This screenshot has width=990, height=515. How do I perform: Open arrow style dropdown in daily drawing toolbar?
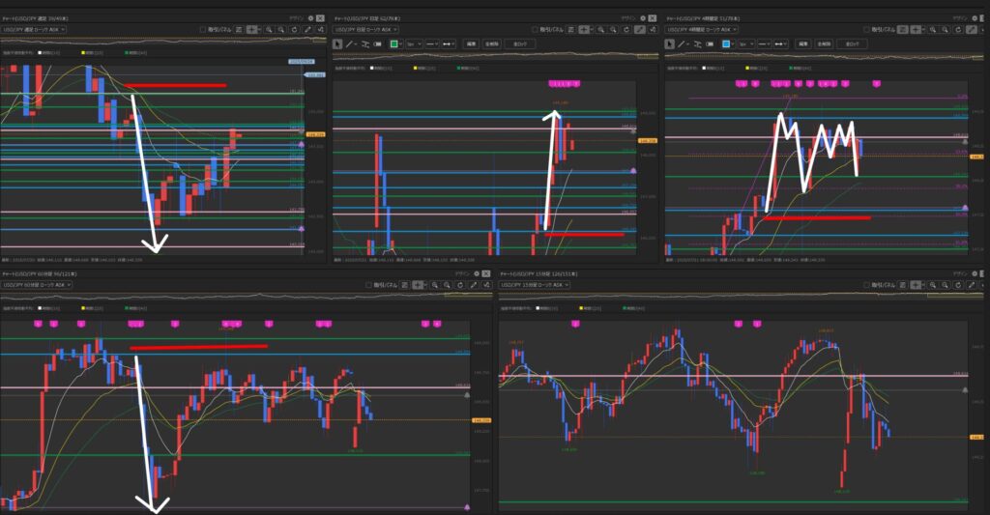click(449, 43)
